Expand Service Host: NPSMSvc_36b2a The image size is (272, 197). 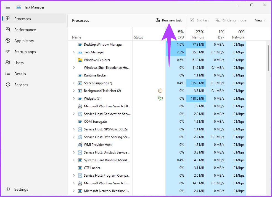pyautogui.click(x=74, y=129)
